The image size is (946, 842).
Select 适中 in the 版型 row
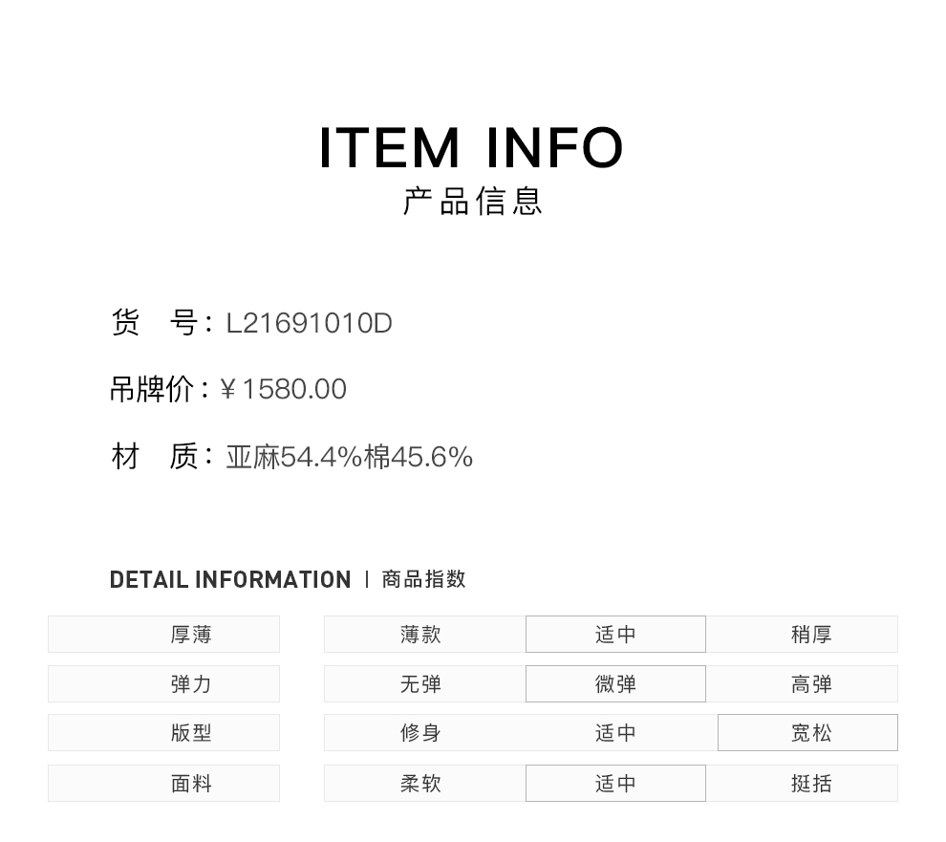point(615,733)
